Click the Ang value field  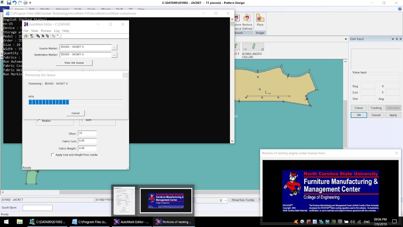pos(393,99)
